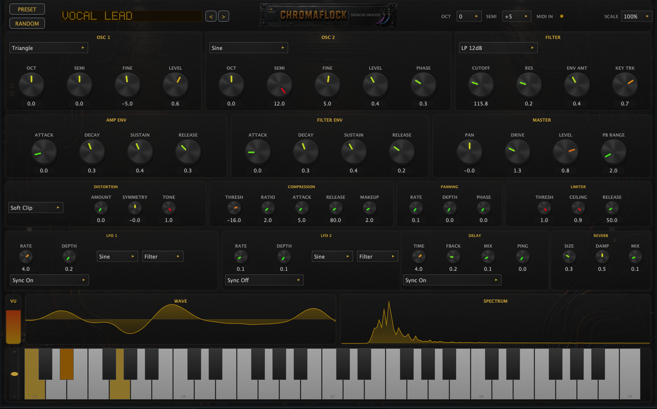Click the PRESET button
Screen dimensions: 657x409
point(27,9)
